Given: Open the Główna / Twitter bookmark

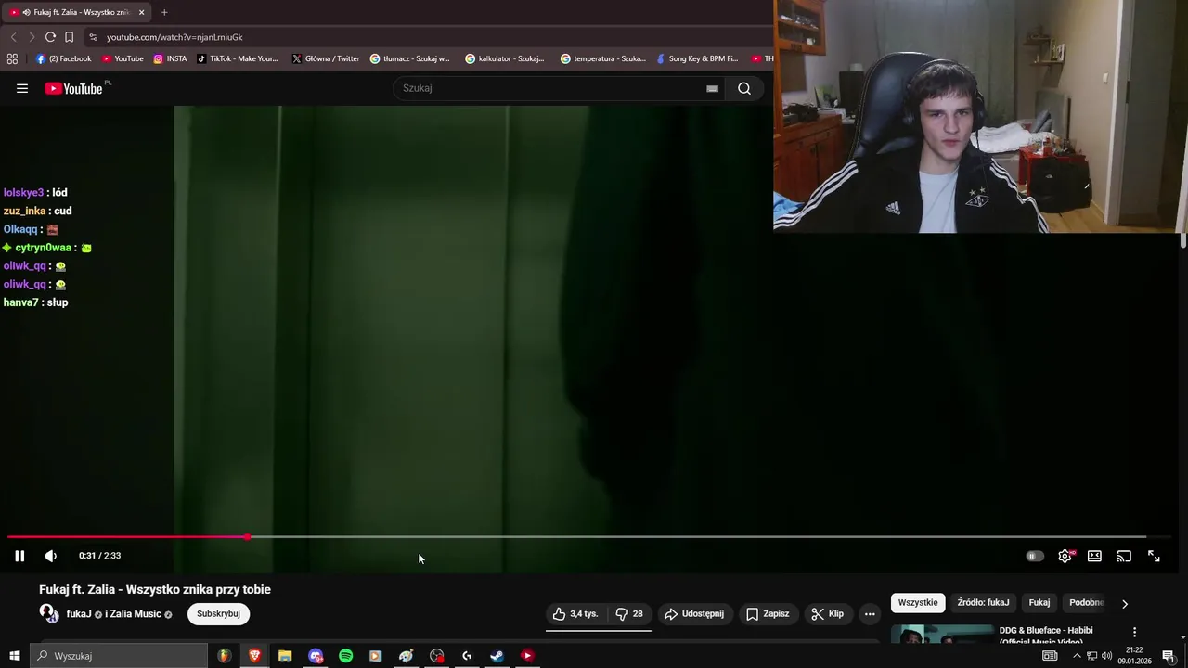Looking at the screenshot, I should (325, 58).
